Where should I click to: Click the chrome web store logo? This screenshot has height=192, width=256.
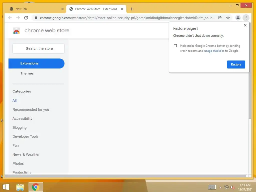[x=16, y=30]
